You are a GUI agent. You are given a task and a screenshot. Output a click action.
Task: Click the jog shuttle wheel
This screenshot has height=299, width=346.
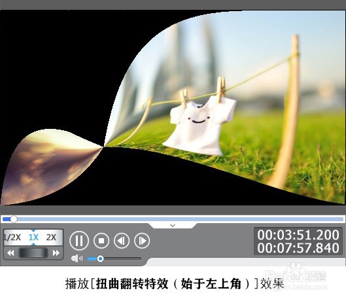tap(33, 253)
